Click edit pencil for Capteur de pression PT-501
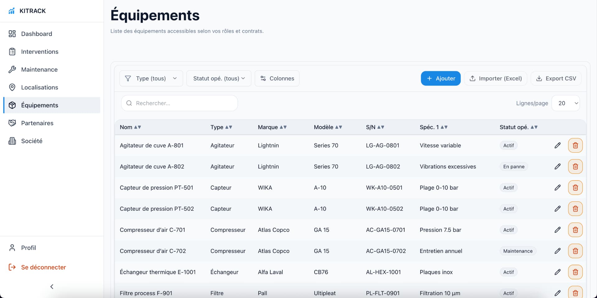597x298 pixels. pyautogui.click(x=558, y=188)
